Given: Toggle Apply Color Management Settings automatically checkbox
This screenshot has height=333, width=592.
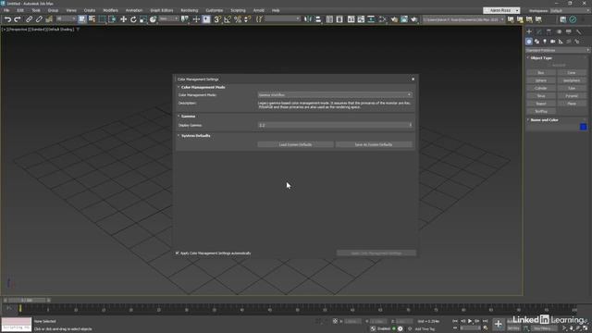Looking at the screenshot, I should 178,253.
